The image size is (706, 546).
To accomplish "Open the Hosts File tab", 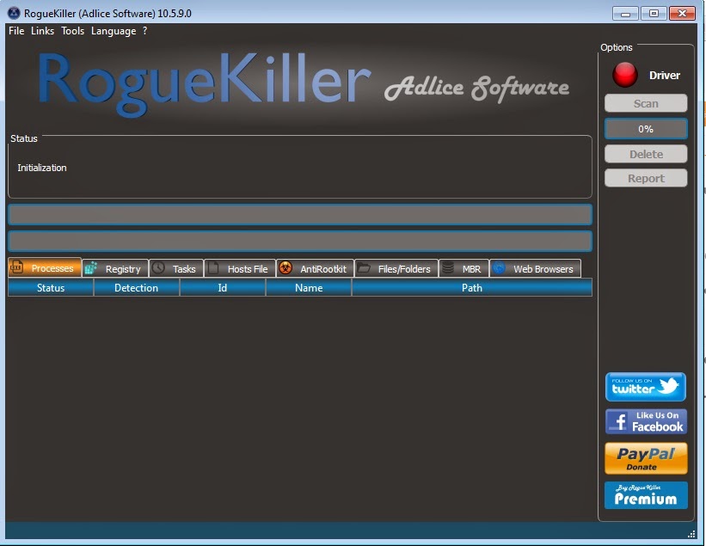I will click(240, 269).
